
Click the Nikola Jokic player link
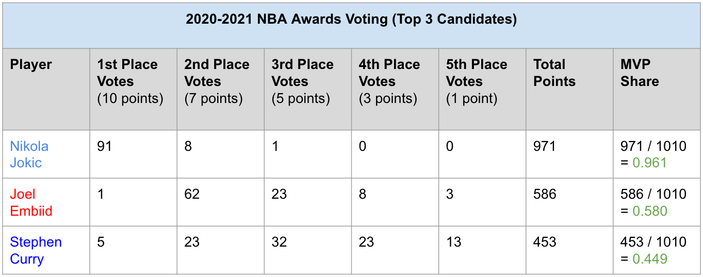point(29,154)
